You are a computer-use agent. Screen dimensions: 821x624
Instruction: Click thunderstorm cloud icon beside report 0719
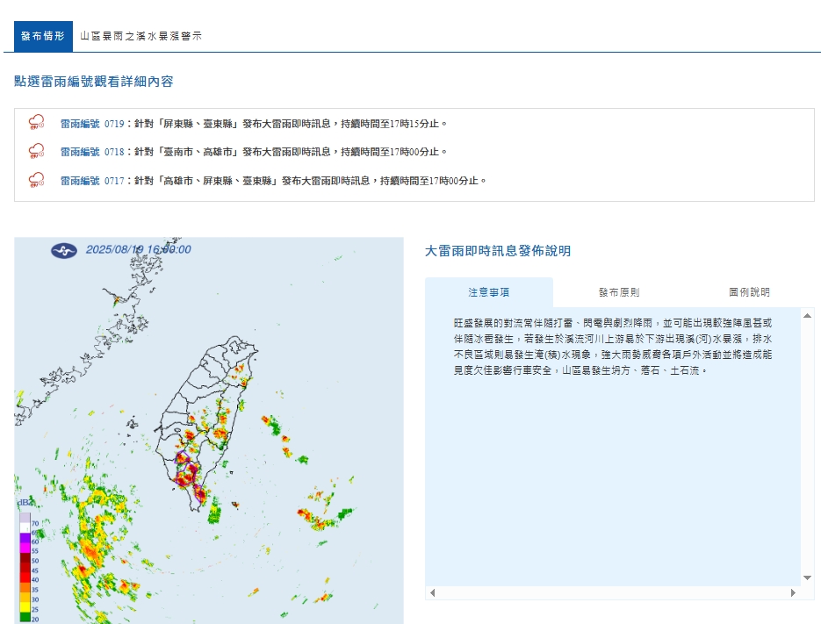click(36, 123)
